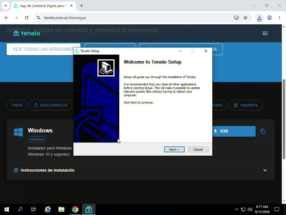Viewport: 286px width, 215px height.
Task: Bookmark this page with the star
Action: 246,18
